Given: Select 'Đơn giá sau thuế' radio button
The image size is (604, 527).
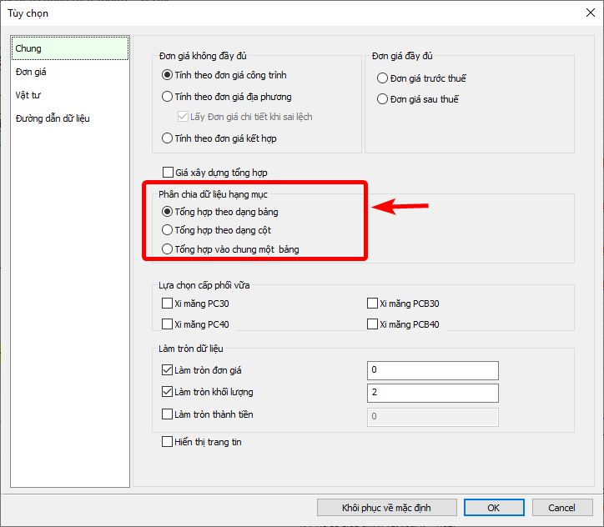Looking at the screenshot, I should tap(383, 99).
